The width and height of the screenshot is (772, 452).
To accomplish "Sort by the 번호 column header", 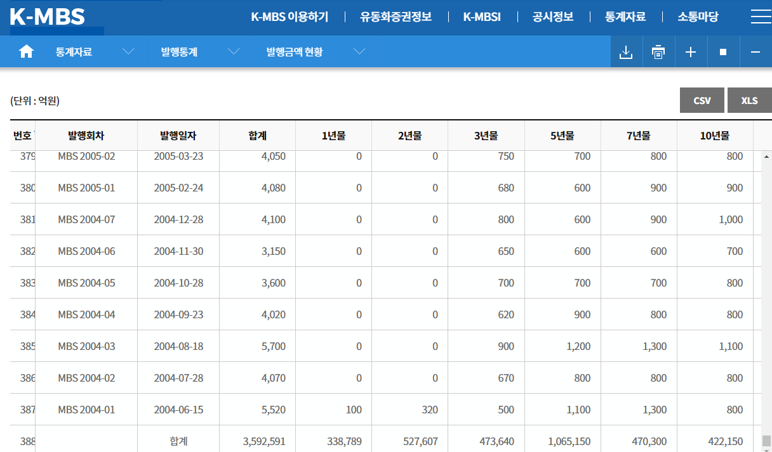I will click(22, 136).
